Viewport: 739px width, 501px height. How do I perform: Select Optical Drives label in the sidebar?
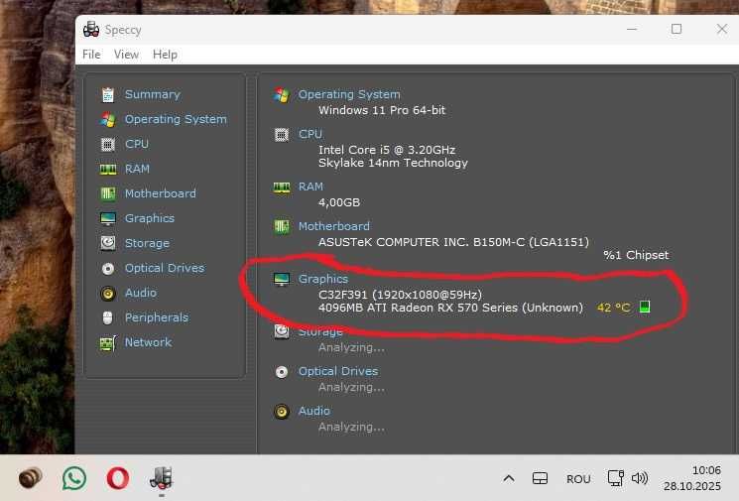[x=165, y=268]
